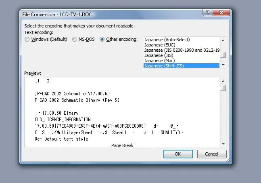Image resolution: width=261 pixels, height=183 pixels.
Task: Click the 'P-CAD 2002 Schematic Binary (Rev 5)' line
Action: coord(77,100)
